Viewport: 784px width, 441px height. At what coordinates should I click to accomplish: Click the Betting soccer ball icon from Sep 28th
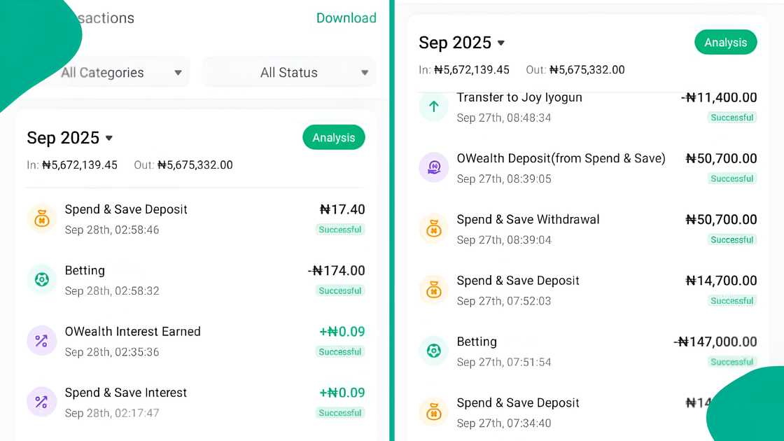(41, 279)
